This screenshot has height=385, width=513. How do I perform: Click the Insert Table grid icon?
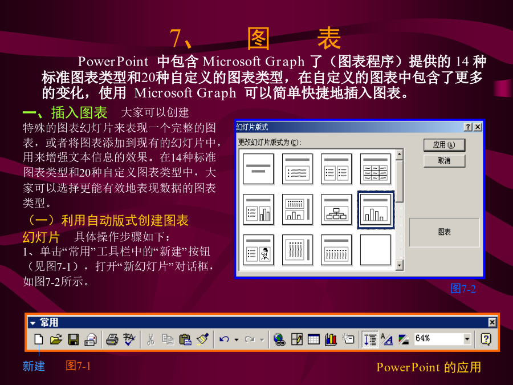[313, 339]
